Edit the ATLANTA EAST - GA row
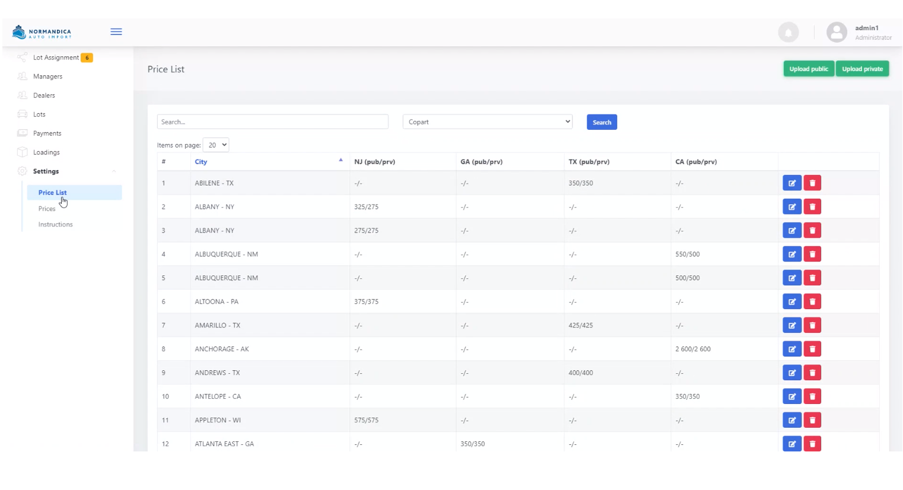The image size is (903, 490). point(792,444)
